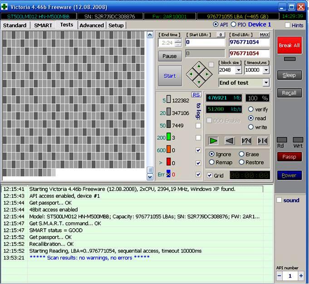Toggle the Grid checkbox
The width and height of the screenshot is (309, 284).
tap(210, 175)
